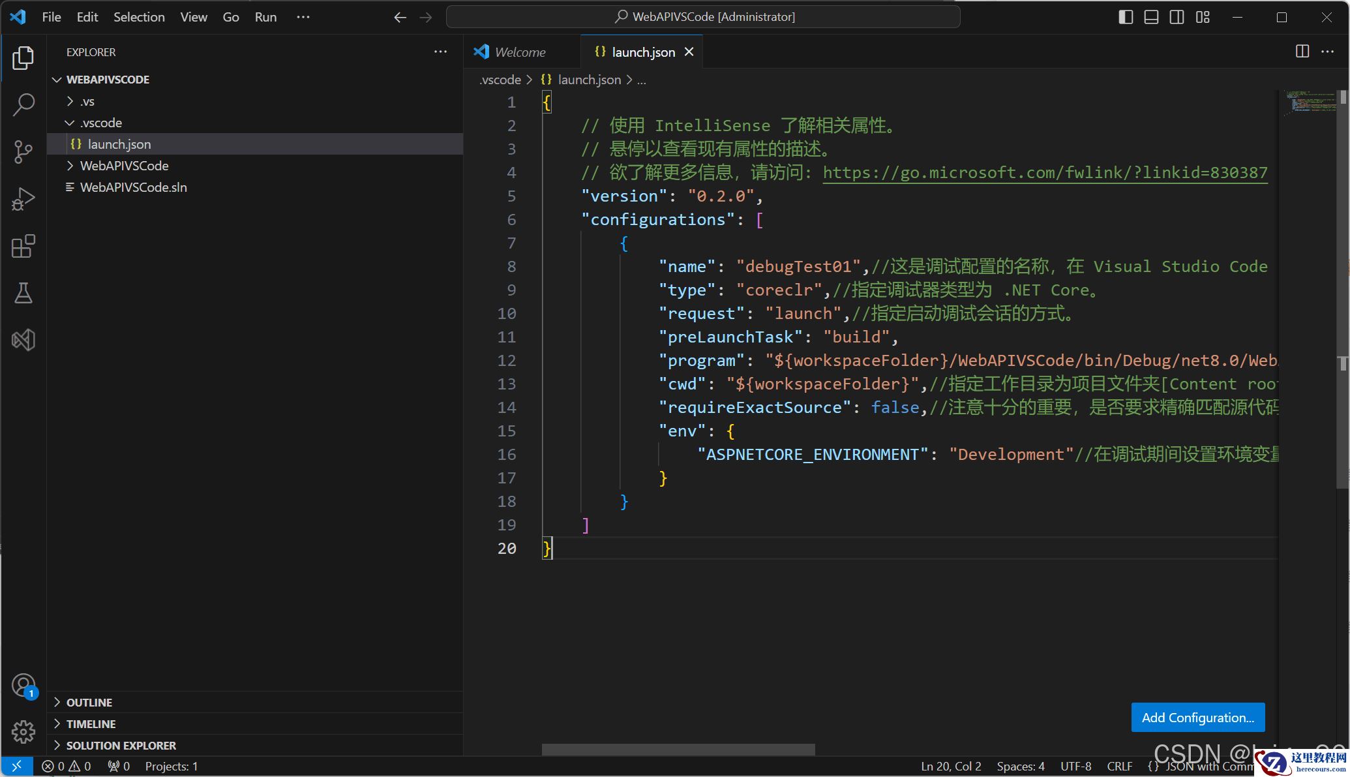
Task: Open the Visual Studio solution icon view
Action: 23,340
